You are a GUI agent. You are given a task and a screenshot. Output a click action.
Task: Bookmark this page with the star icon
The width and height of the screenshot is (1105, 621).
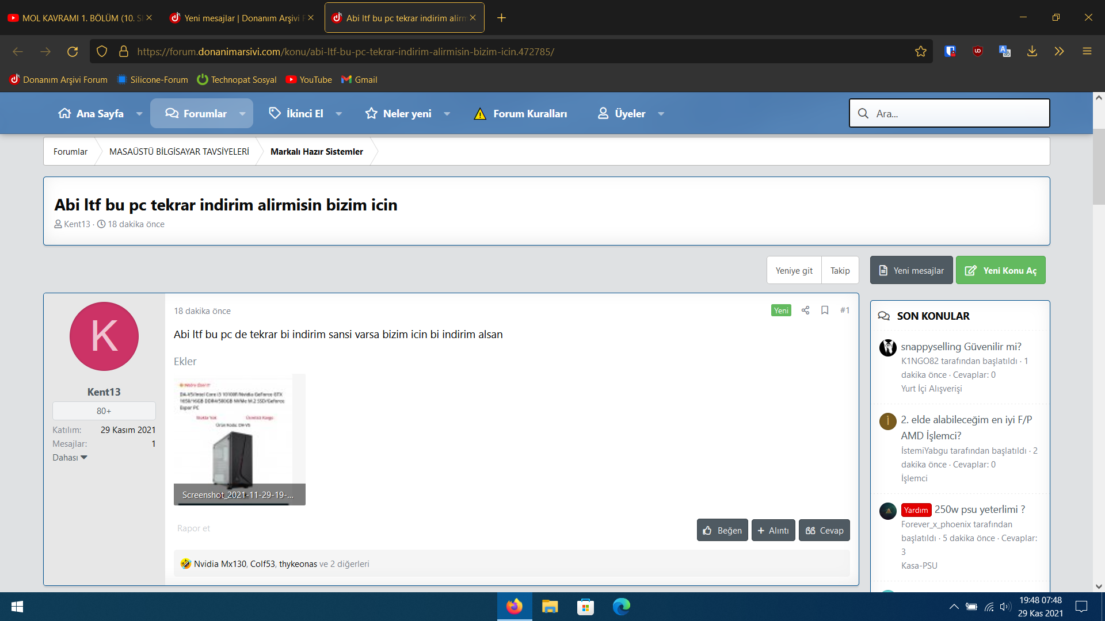click(x=921, y=52)
